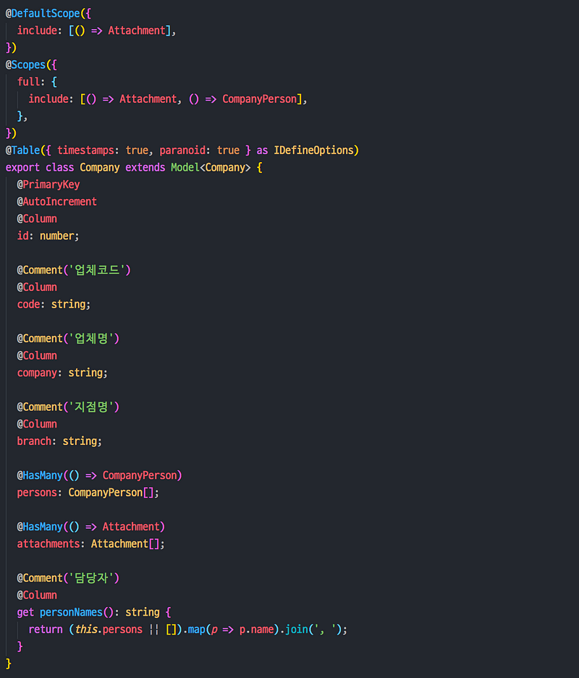Click the 'id: number;' property line
579x678 pixels.
click(48, 236)
